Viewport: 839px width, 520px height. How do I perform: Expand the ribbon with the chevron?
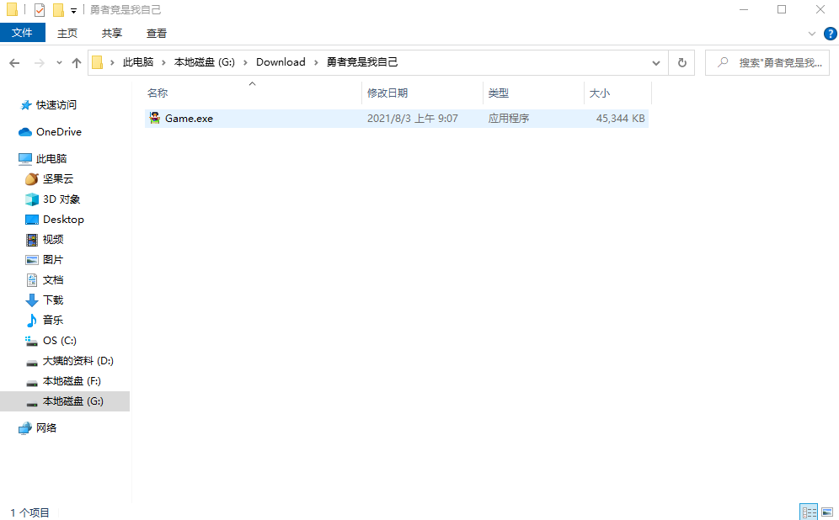coord(812,34)
